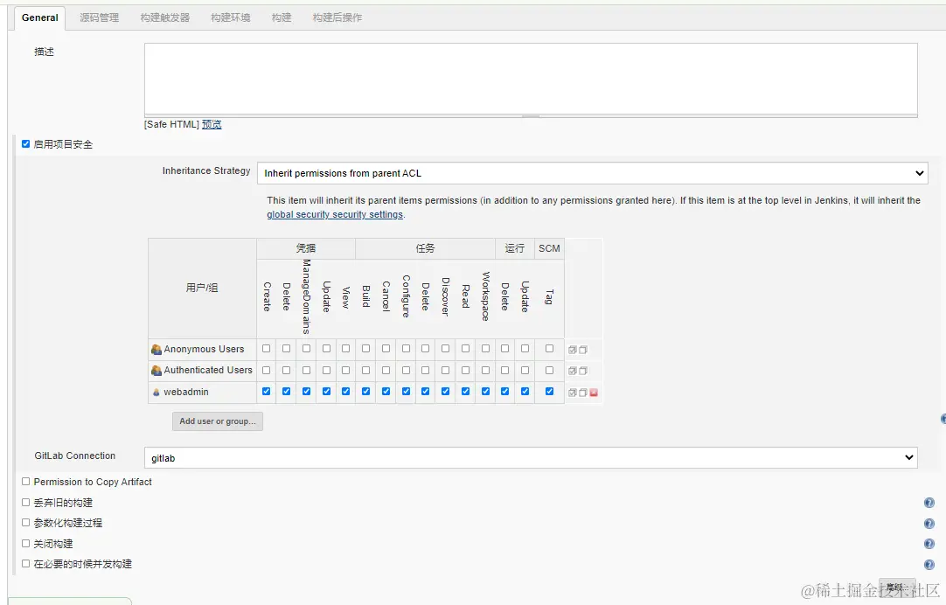
Task: Open the GitLab Connection dropdown
Action: (531, 458)
